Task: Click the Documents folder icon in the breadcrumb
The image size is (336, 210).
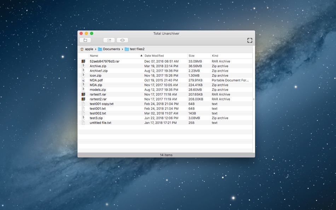Action: (x=100, y=49)
